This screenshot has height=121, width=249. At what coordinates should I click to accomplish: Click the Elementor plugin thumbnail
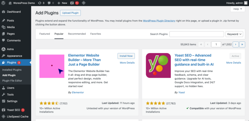pyautogui.click(x=52, y=66)
